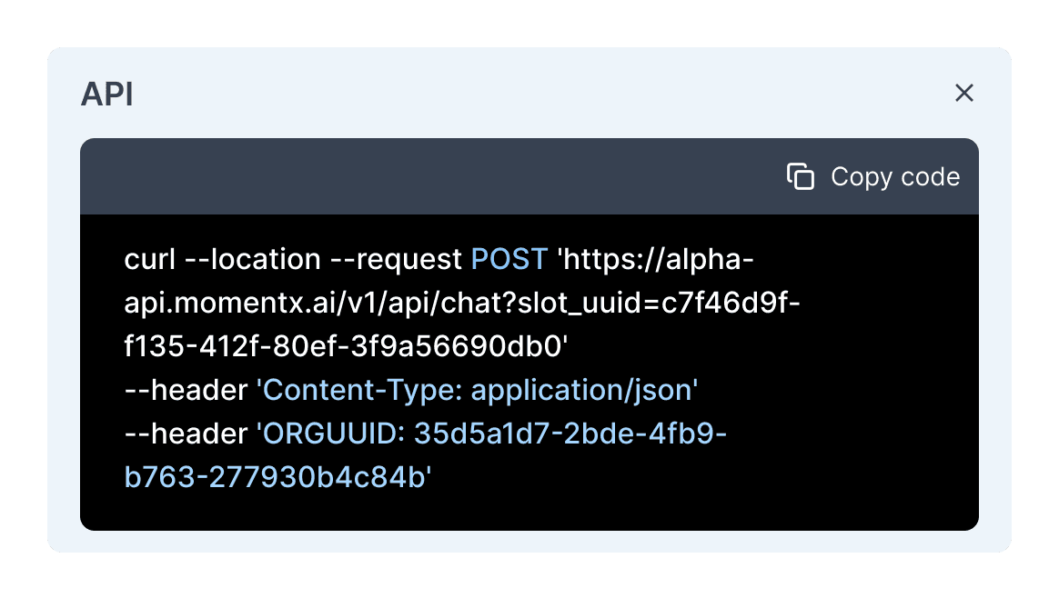Click the "--request" flag in the code
Viewport: 1059px width, 598px height.
point(396,259)
